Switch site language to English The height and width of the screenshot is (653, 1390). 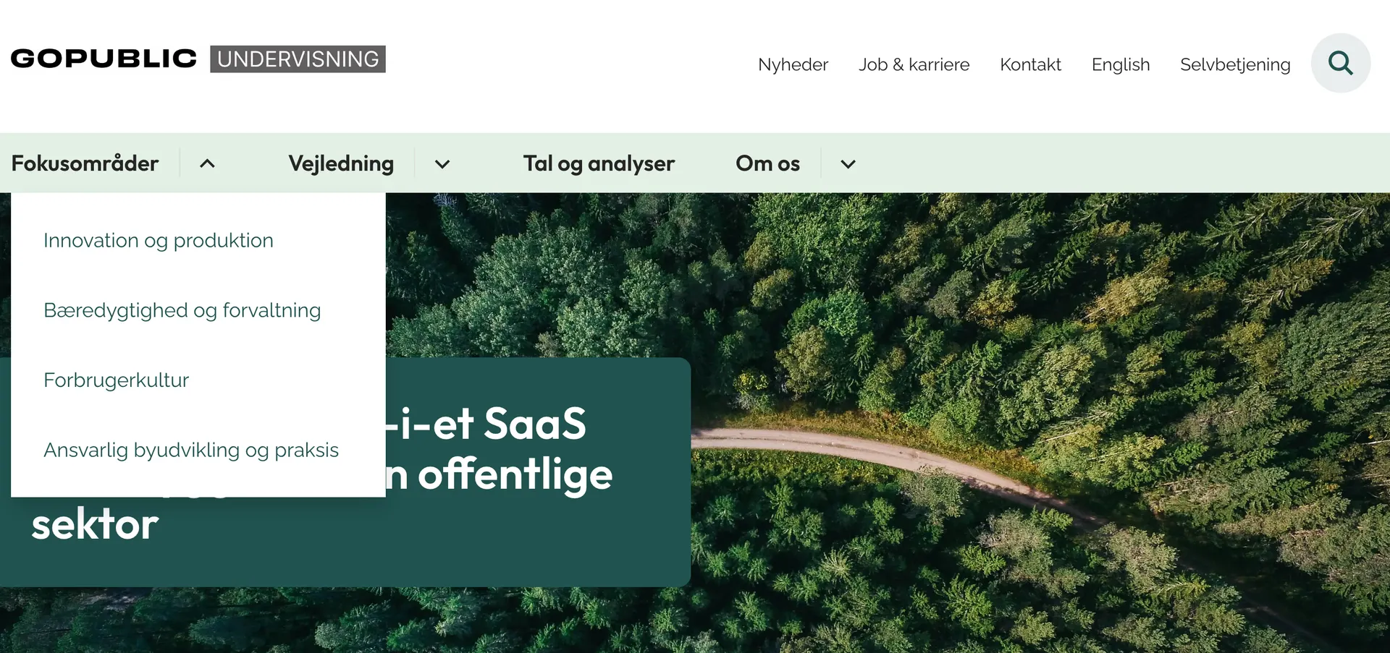[1120, 64]
